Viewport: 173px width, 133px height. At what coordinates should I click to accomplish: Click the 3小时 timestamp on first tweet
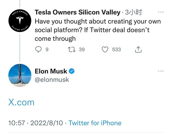pyautogui.click(x=134, y=12)
